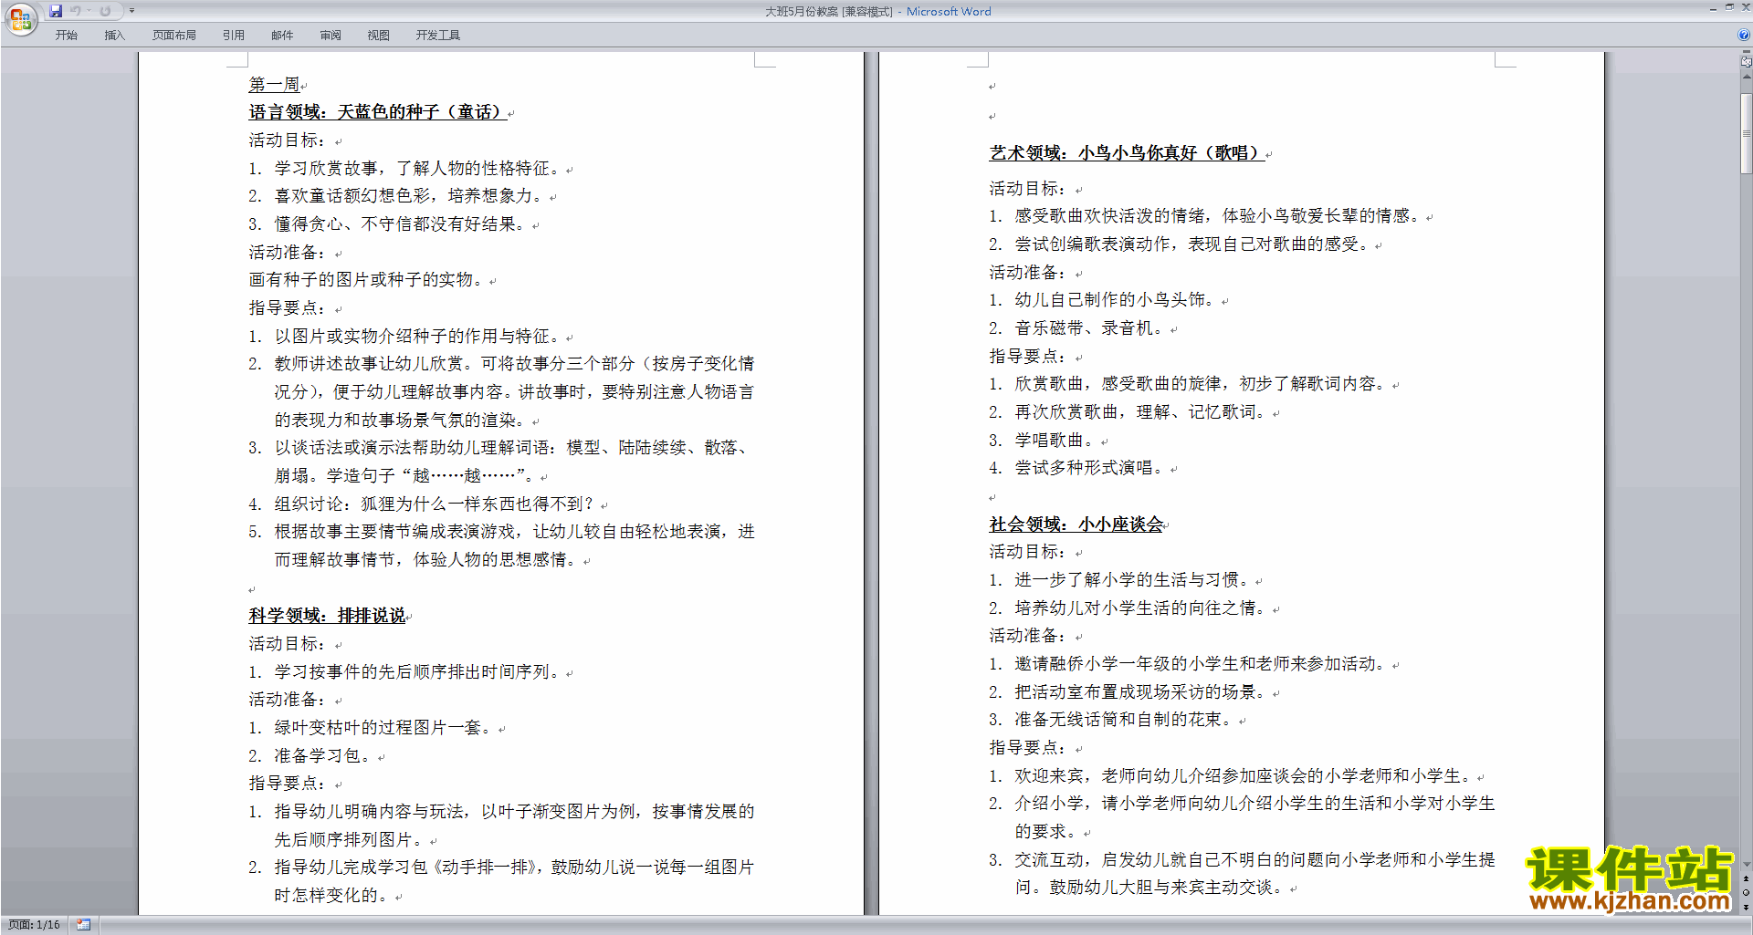Image resolution: width=1753 pixels, height=935 pixels.
Task: Click line 学唱歌曲
Action: (1055, 441)
